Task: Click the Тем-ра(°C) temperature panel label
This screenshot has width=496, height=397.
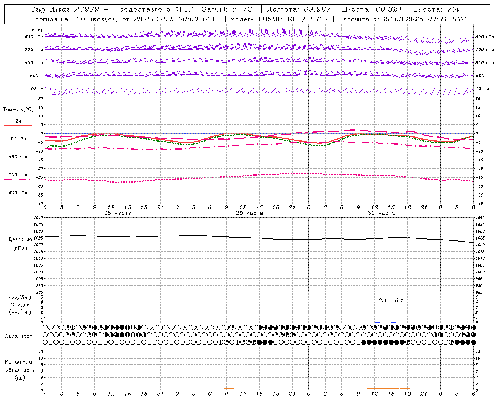Action: [18, 110]
